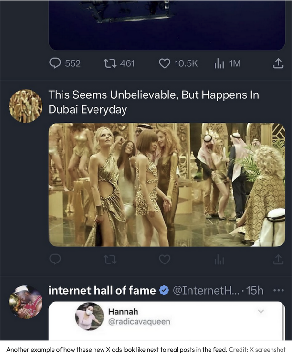Open internet hall of fame profile picture
This screenshot has width=292, height=358.
(25, 302)
